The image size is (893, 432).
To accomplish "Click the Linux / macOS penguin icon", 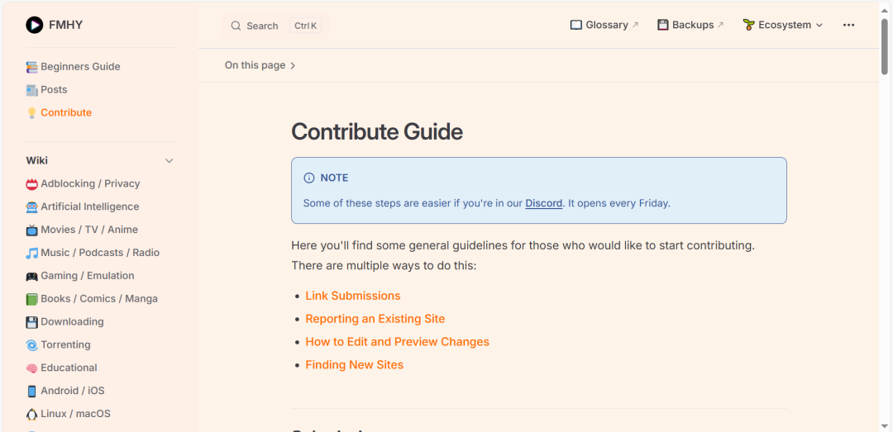I will (31, 414).
